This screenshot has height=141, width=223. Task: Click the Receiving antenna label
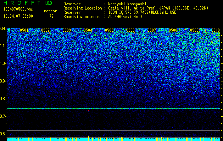[x=82, y=17]
